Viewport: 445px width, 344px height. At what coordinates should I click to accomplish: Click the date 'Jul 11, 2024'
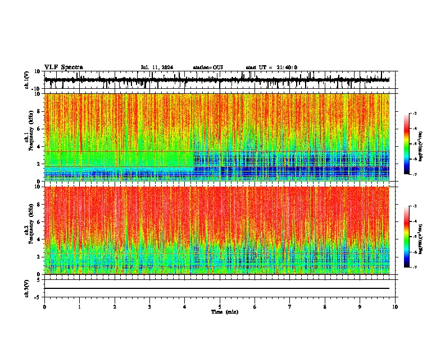157,67
